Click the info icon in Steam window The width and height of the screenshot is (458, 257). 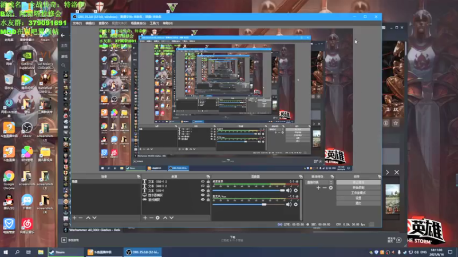point(386,123)
